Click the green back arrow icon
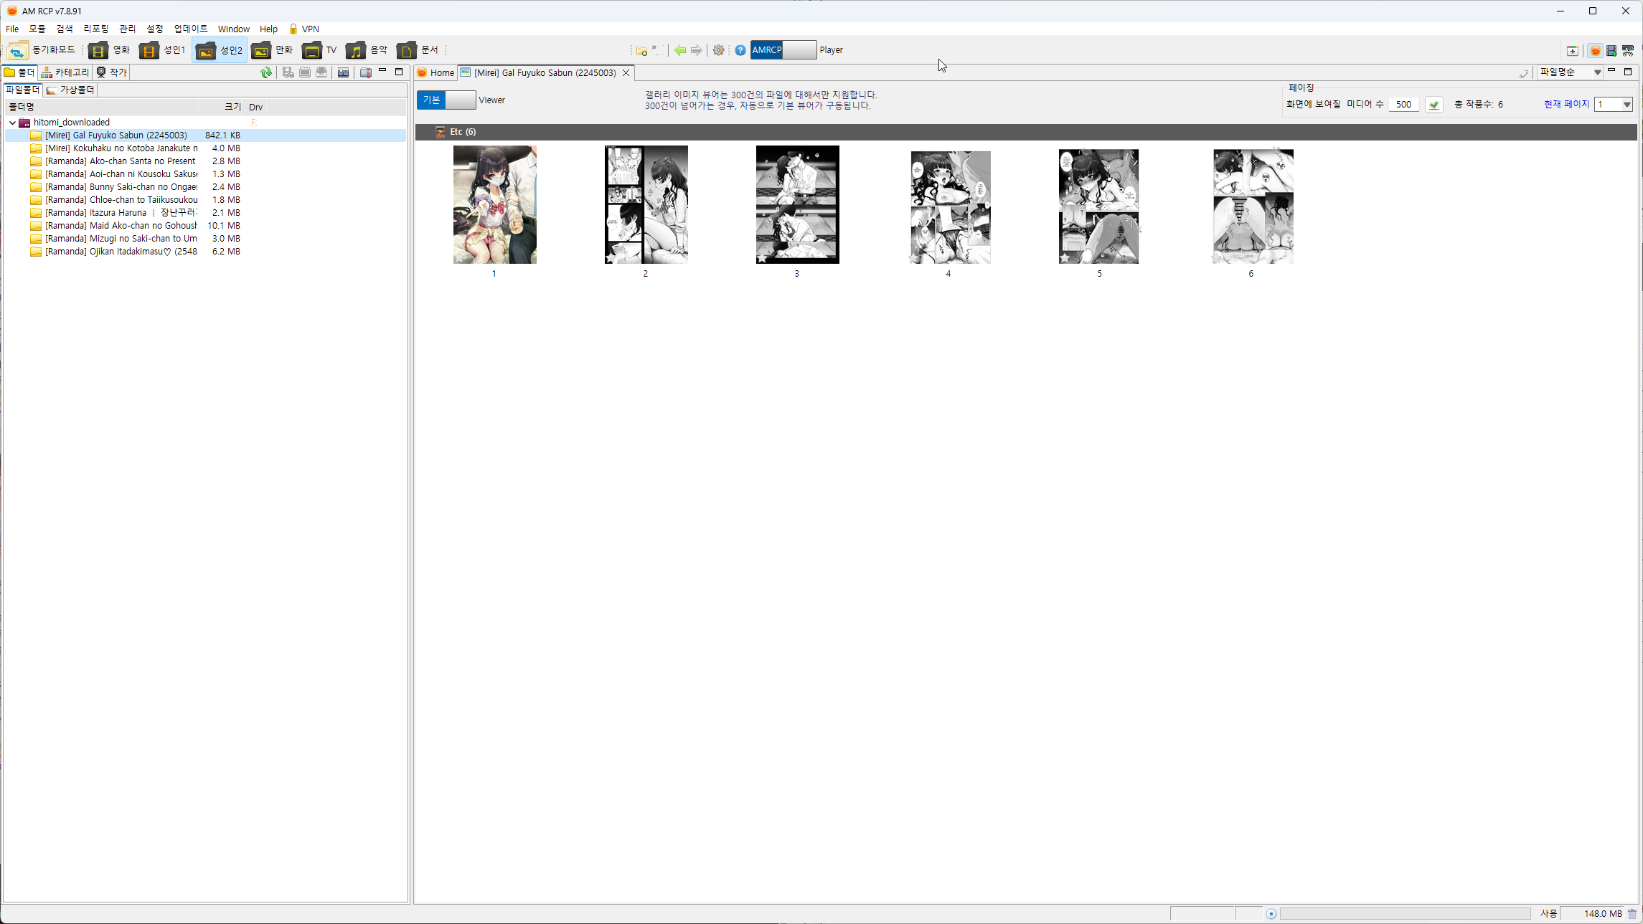Screen dimensions: 1643x924 tap(679, 50)
